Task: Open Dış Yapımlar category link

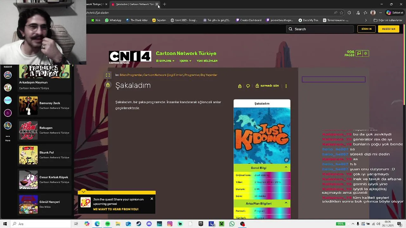Action: 209,75
